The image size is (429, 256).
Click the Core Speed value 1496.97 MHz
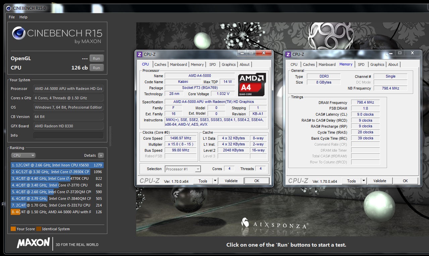tap(180, 138)
